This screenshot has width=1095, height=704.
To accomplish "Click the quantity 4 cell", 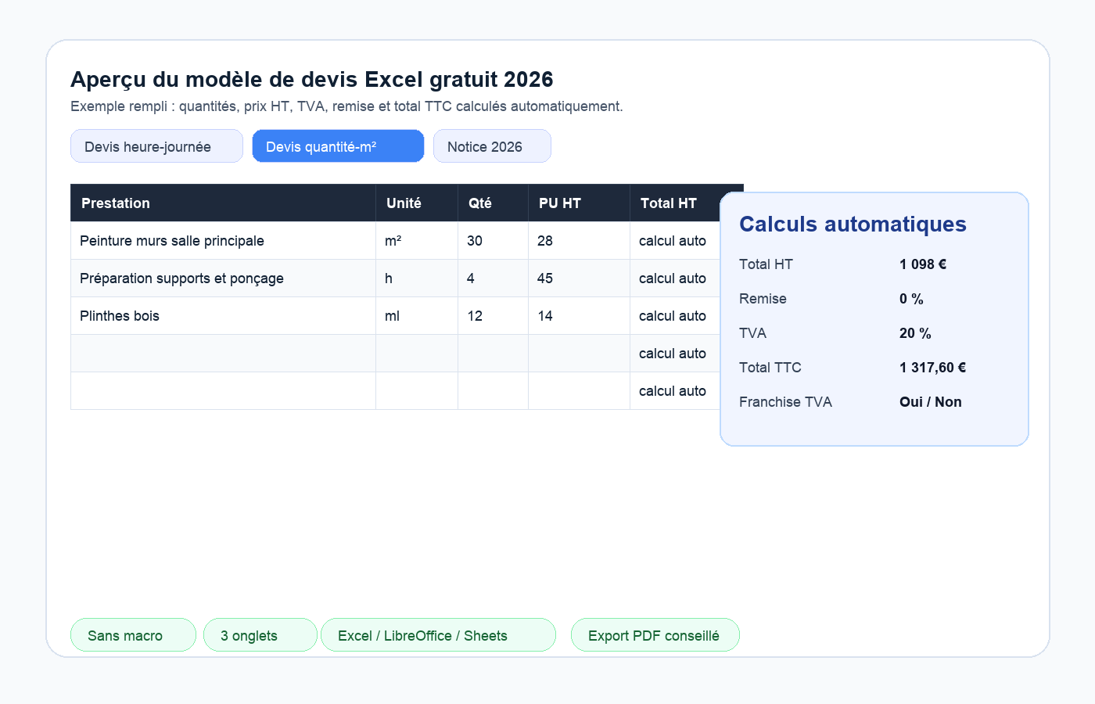I will click(x=493, y=278).
